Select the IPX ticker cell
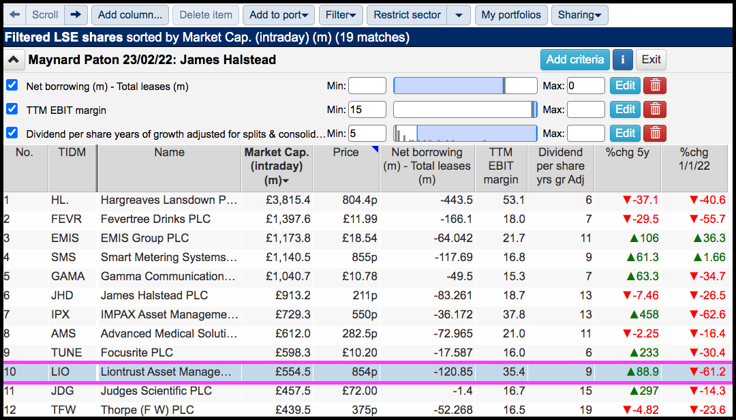The height and width of the screenshot is (420, 736). (x=61, y=314)
